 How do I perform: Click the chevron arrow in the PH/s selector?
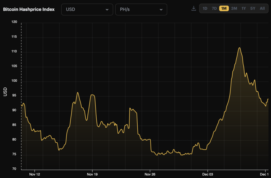pyautogui.click(x=161, y=10)
